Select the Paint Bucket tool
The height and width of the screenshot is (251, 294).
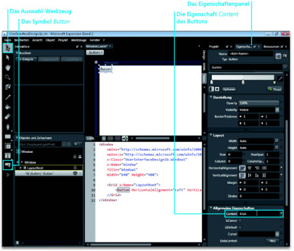pos(8,107)
